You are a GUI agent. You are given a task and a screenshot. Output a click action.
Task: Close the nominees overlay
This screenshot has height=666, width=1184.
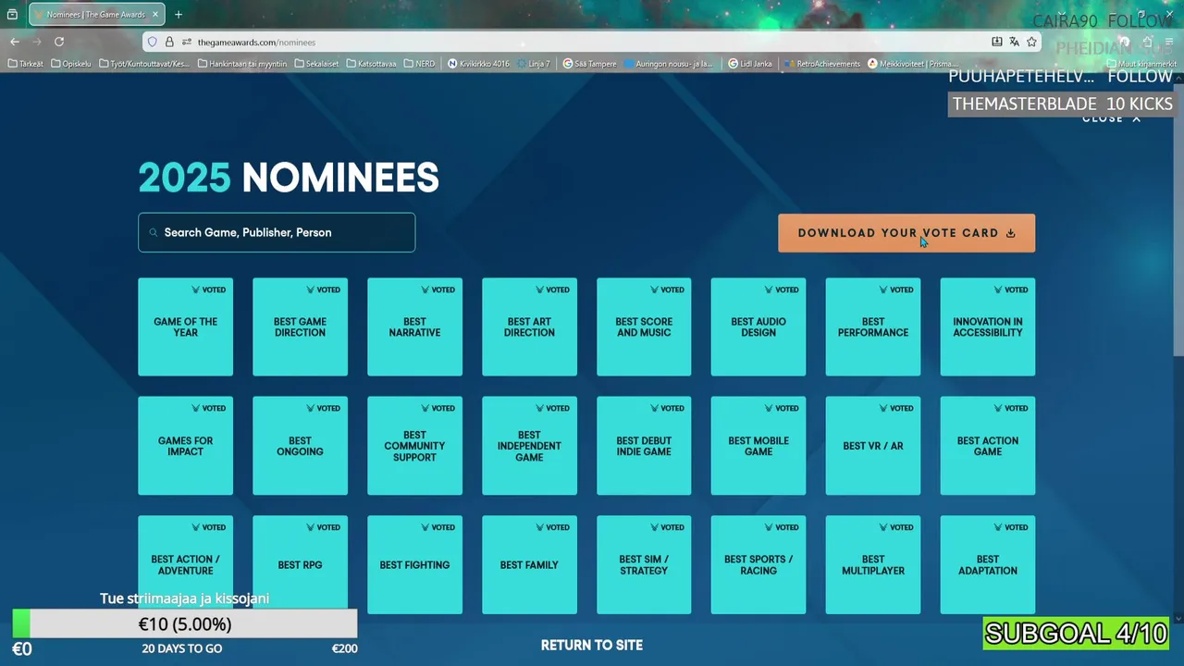pyautogui.click(x=1112, y=118)
